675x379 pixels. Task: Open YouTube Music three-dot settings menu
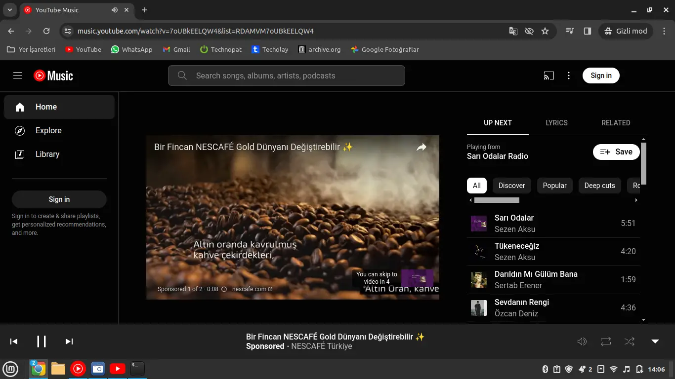point(569,76)
